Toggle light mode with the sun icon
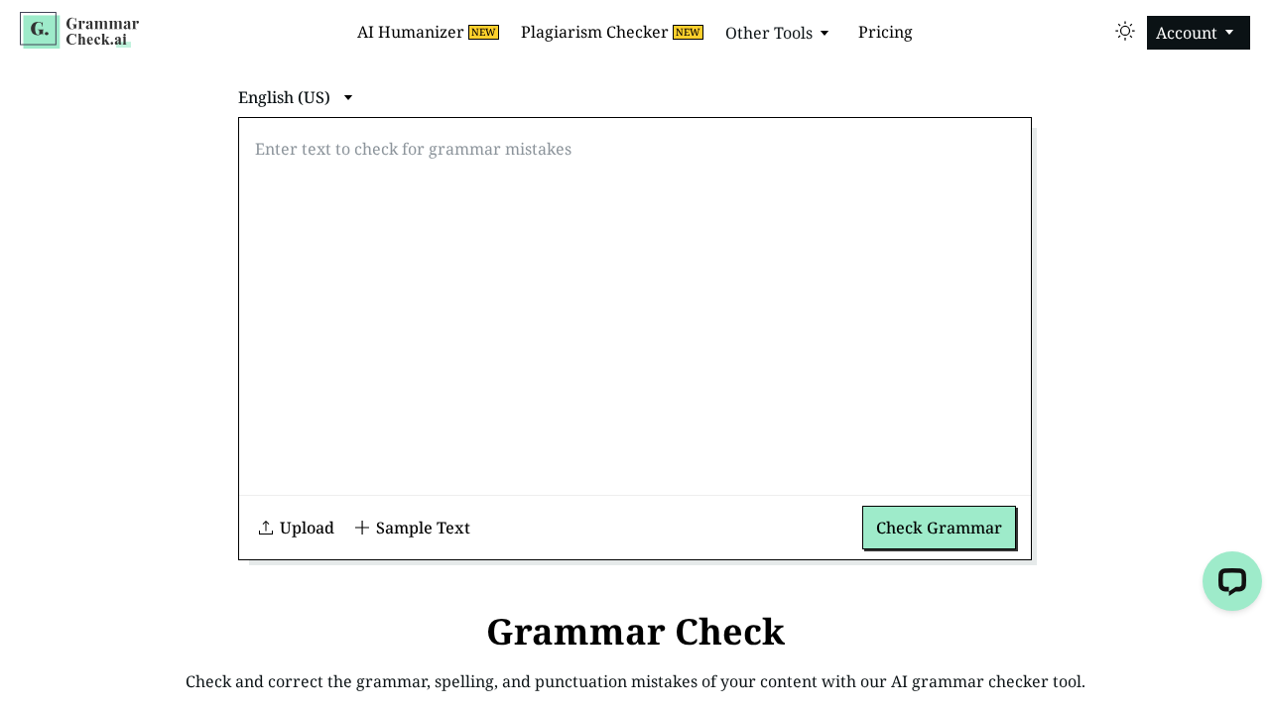The width and height of the screenshot is (1270, 714). coord(1123,30)
